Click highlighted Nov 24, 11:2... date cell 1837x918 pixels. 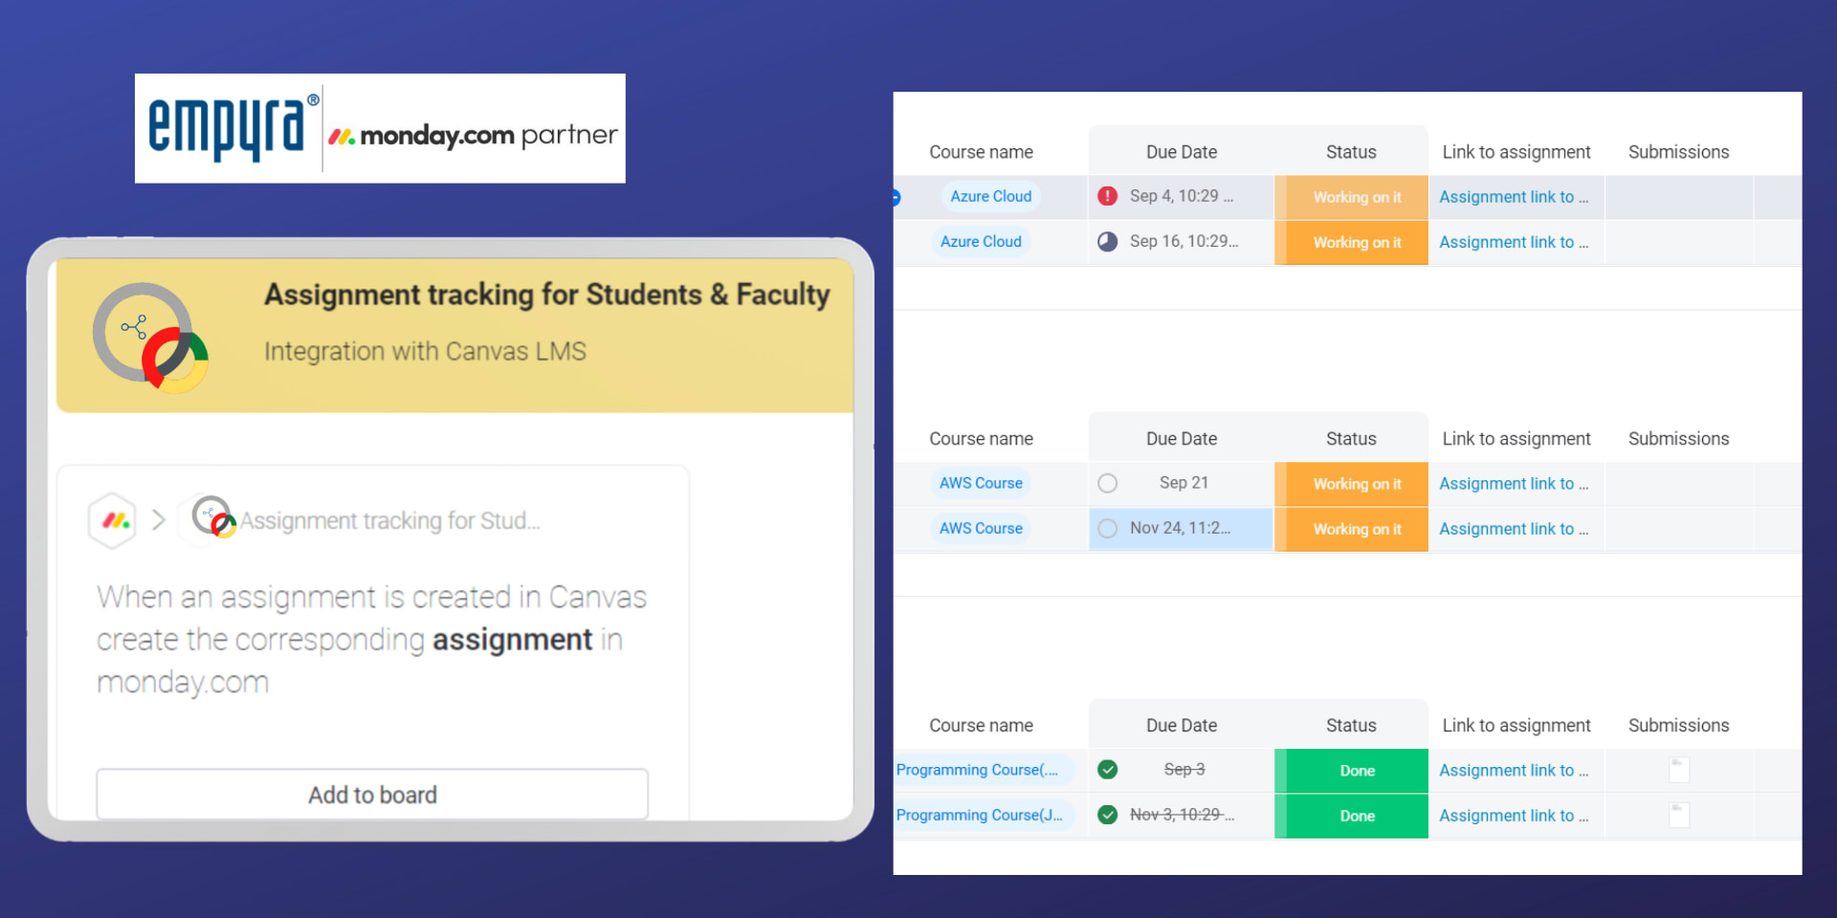tap(1181, 528)
